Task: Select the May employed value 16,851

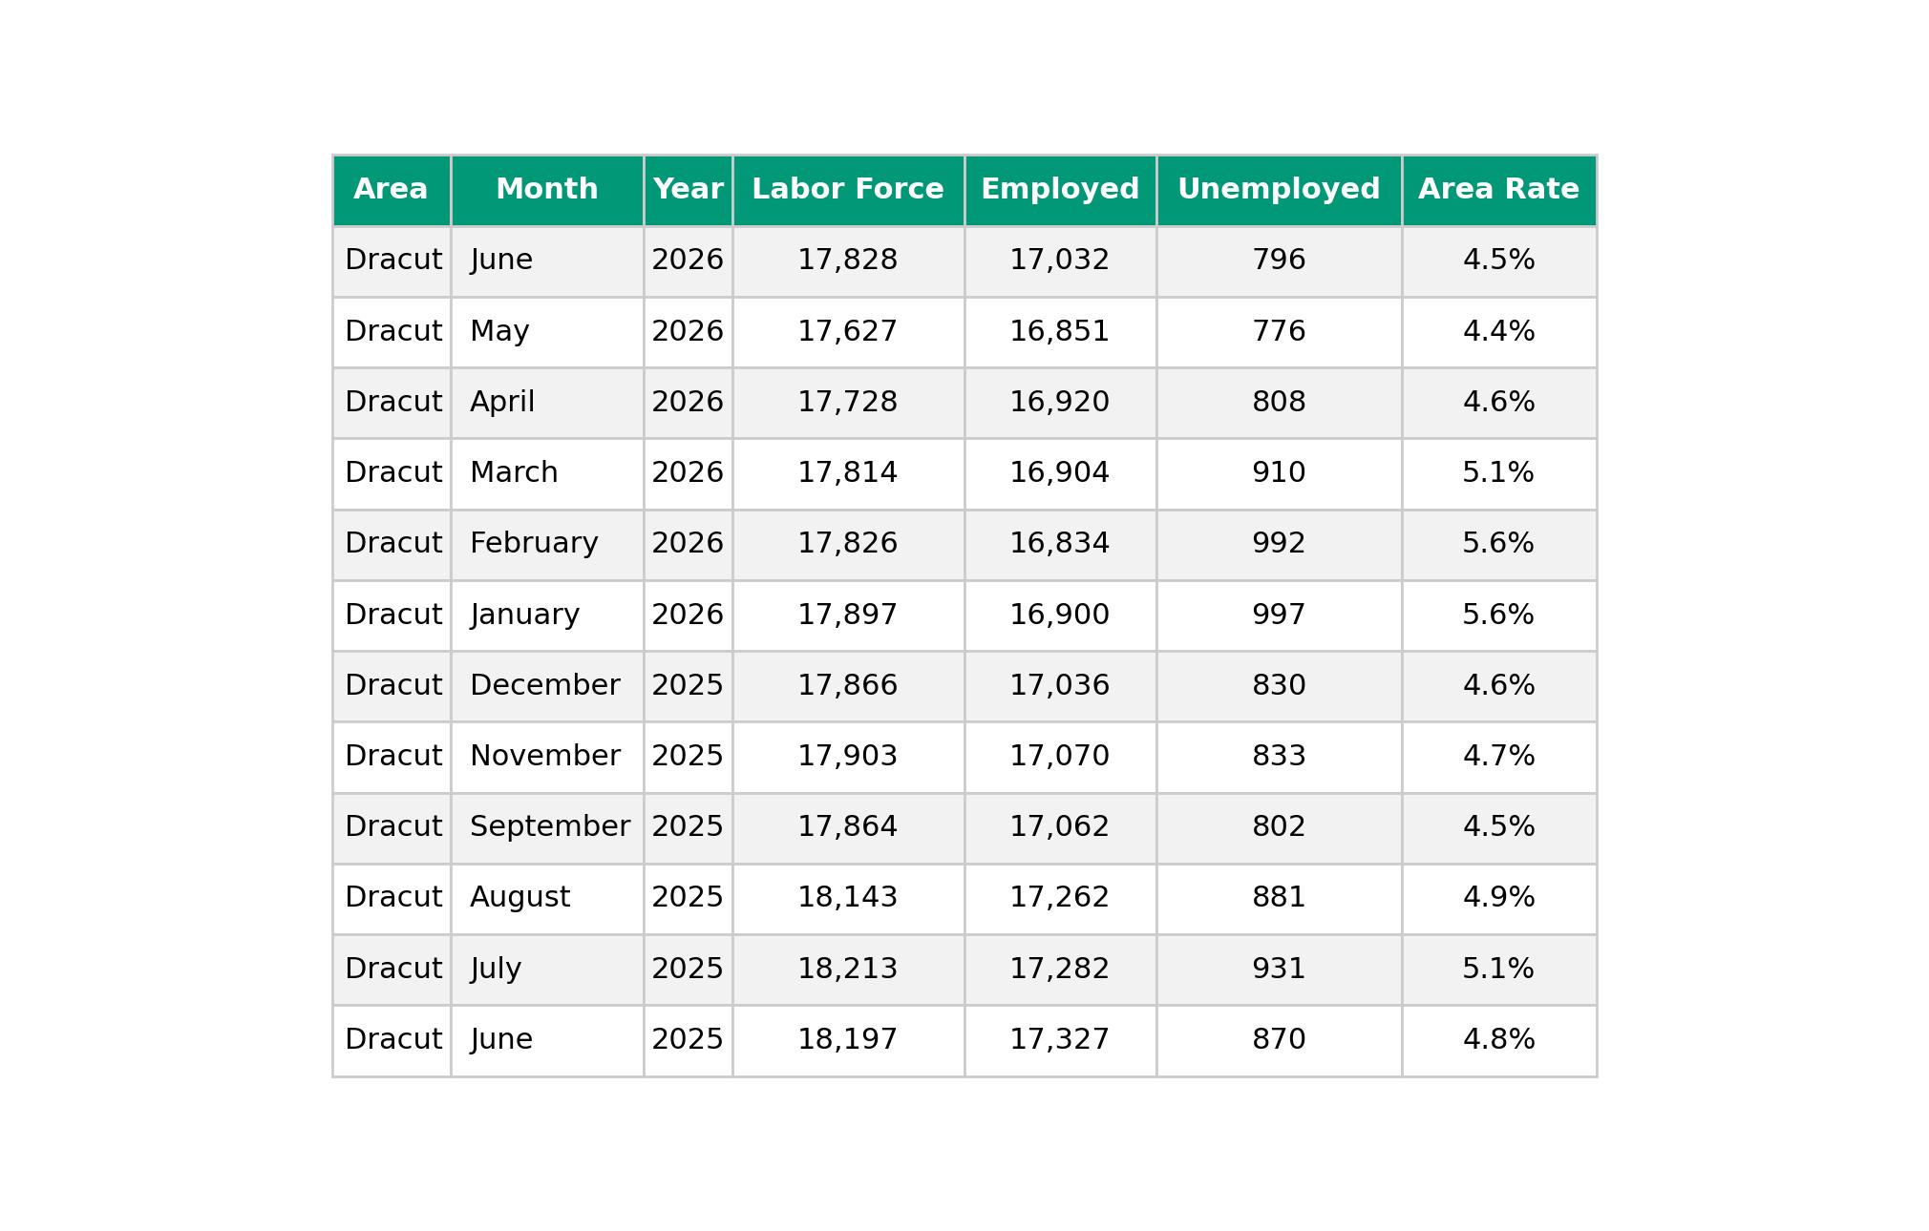Action: coord(1060,332)
